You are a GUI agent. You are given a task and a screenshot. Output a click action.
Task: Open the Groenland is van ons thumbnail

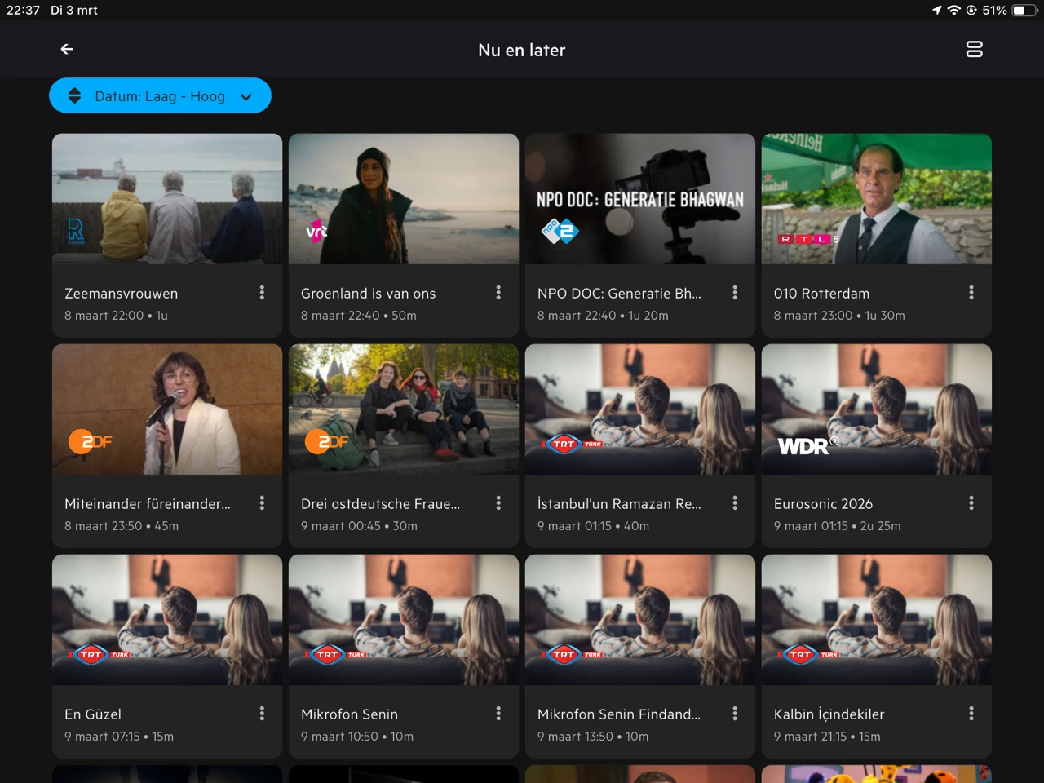click(404, 199)
